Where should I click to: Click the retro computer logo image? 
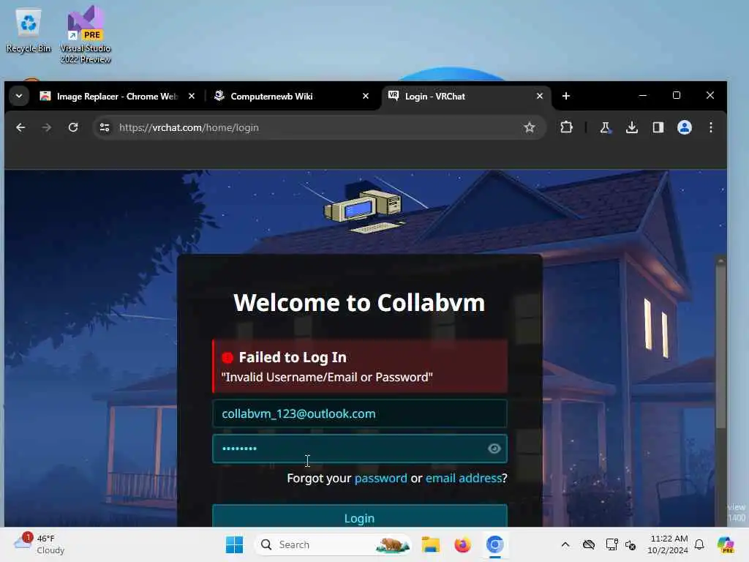(x=364, y=211)
